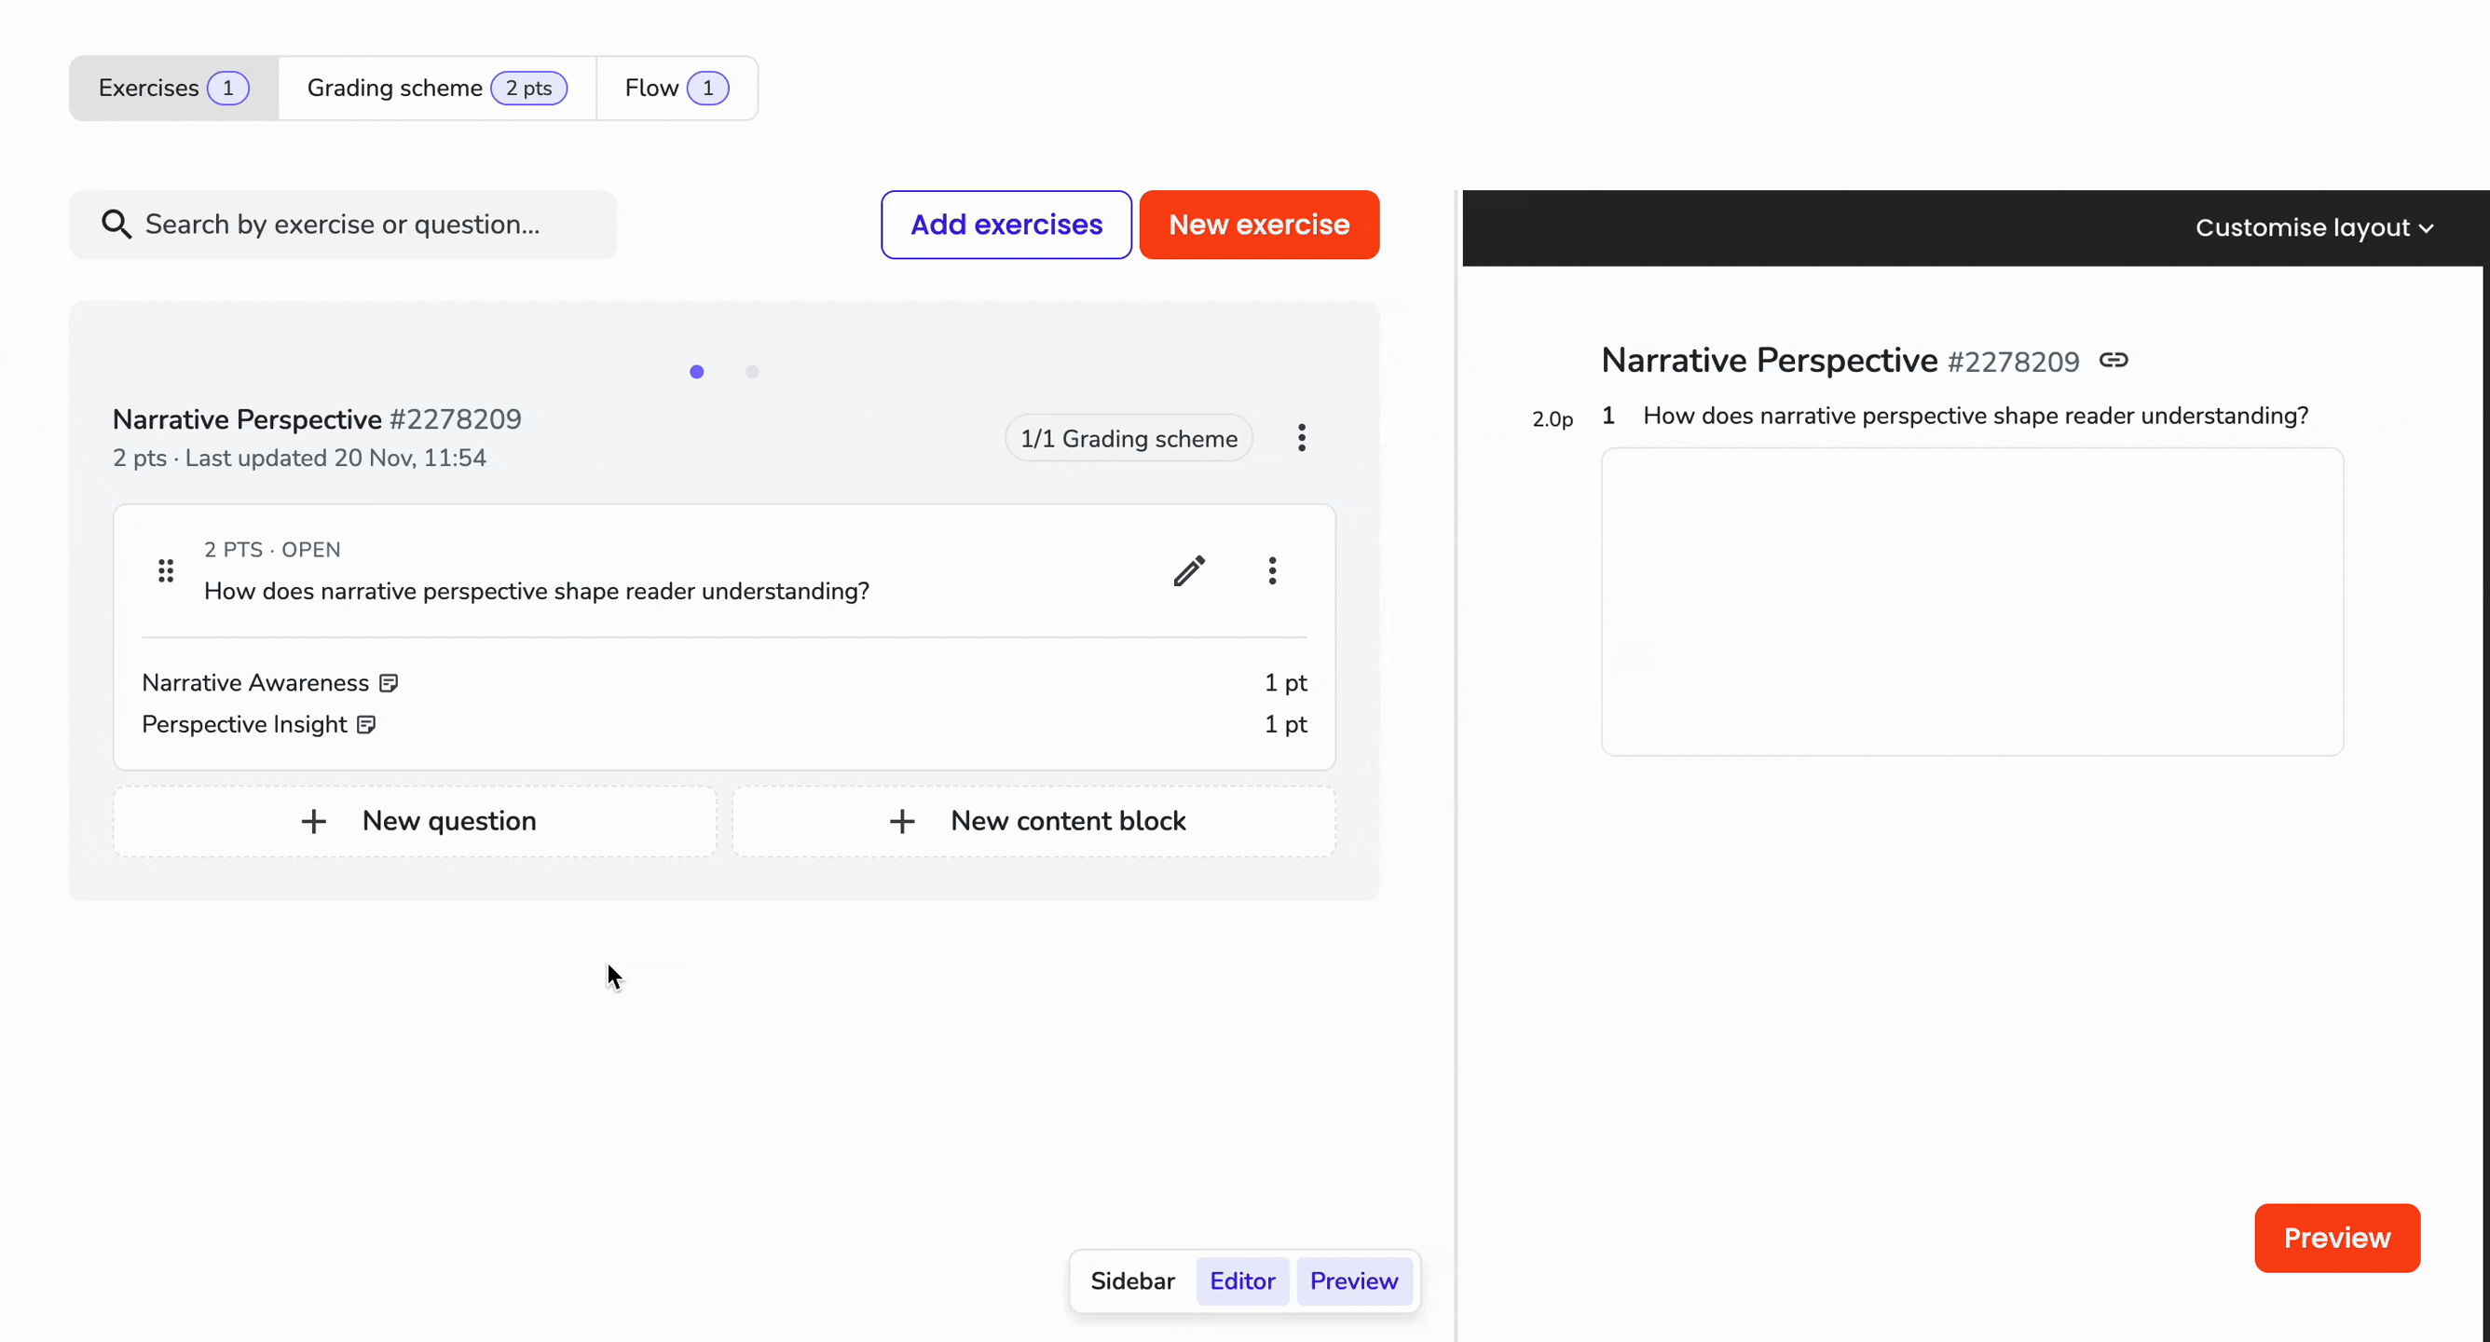The height and width of the screenshot is (1342, 2490).
Task: Add a New content block
Action: tap(1033, 822)
